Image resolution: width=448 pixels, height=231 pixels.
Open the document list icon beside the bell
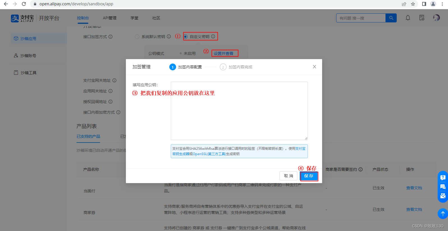point(422,18)
